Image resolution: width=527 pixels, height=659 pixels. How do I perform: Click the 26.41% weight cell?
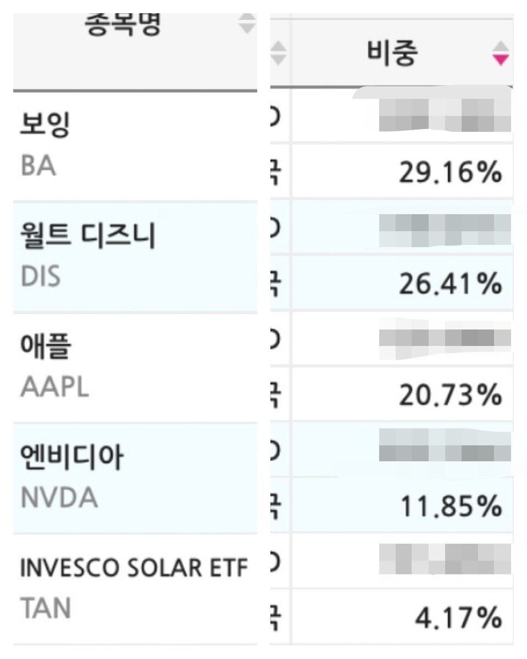pos(450,284)
